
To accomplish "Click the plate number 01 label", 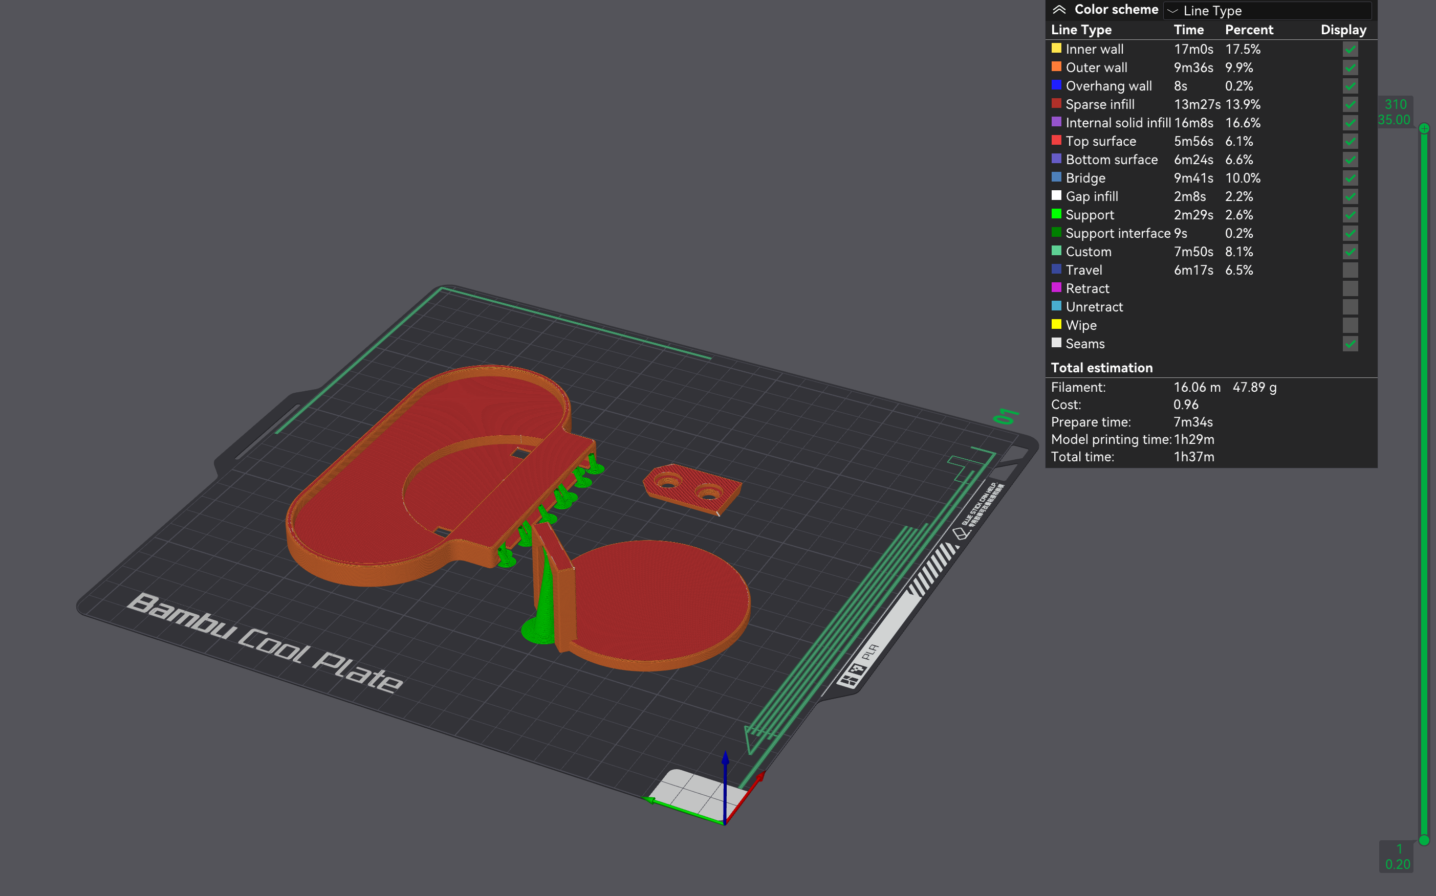I will [1006, 416].
